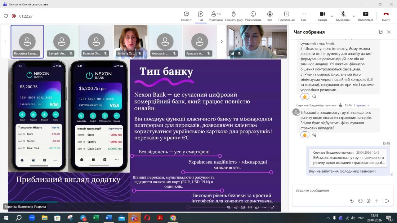Open Zoom from the taskbar
The width and height of the screenshot is (397, 223).
32,218
